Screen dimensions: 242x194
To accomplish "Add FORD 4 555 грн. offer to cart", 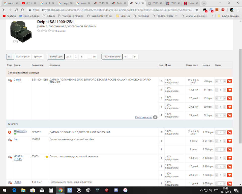I will pyautogui.click(x=229, y=183).
